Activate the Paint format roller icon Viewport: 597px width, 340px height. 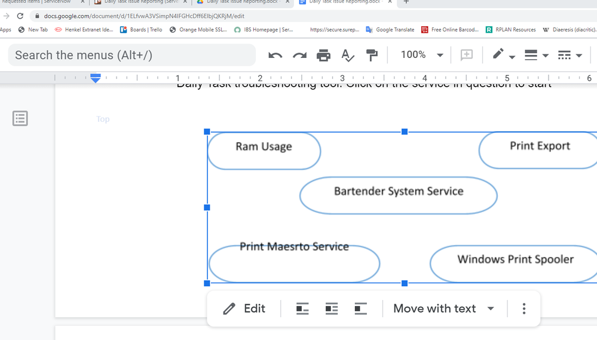372,55
